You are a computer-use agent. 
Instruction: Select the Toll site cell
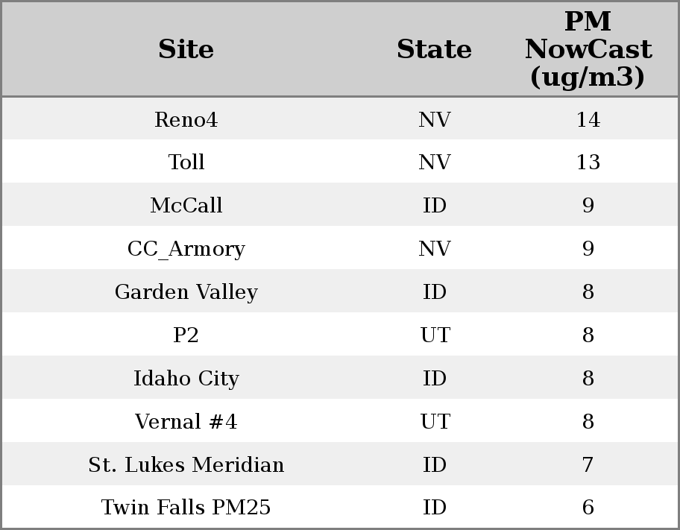pyautogui.click(x=186, y=162)
